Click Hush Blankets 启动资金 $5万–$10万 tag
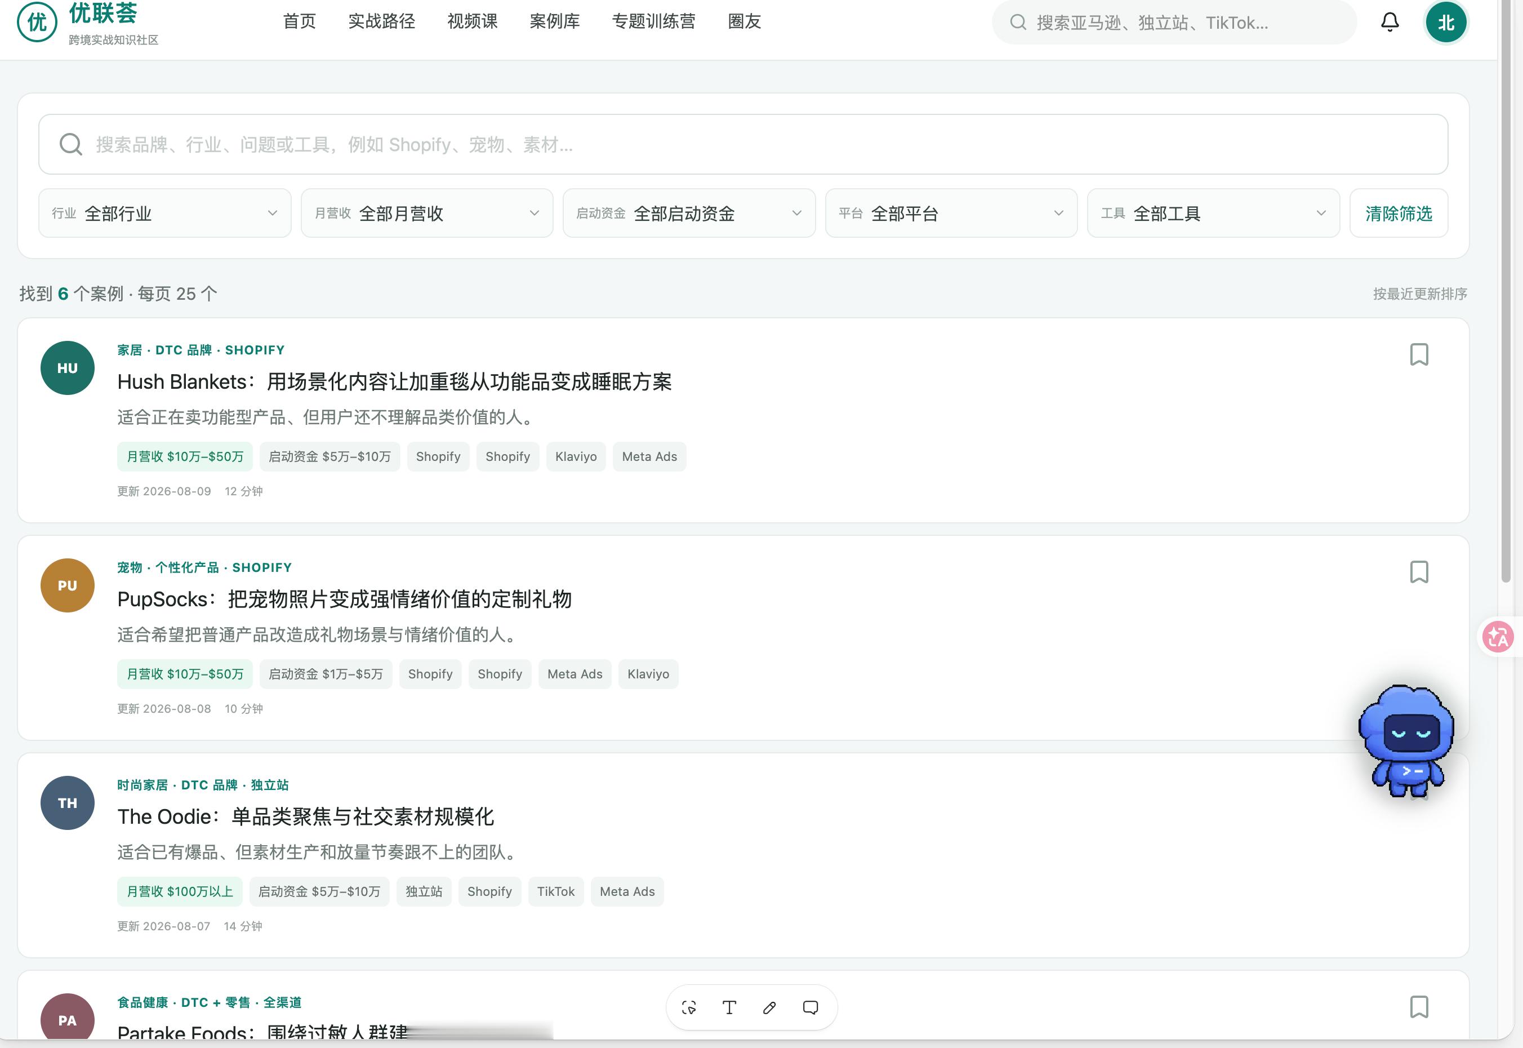 pyautogui.click(x=329, y=456)
